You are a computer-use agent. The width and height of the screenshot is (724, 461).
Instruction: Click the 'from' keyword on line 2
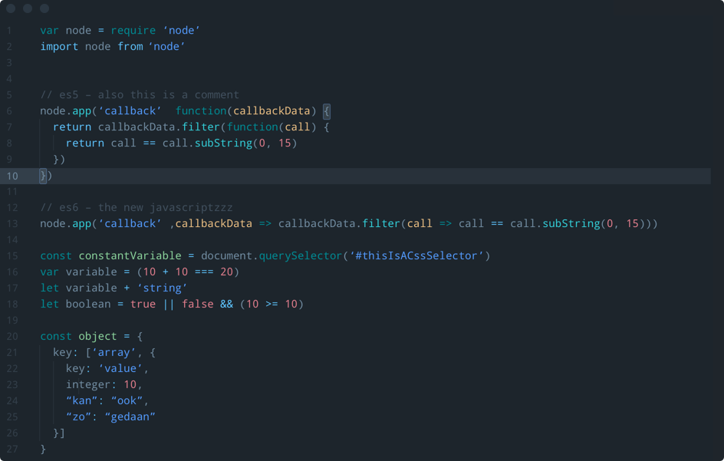[130, 46]
